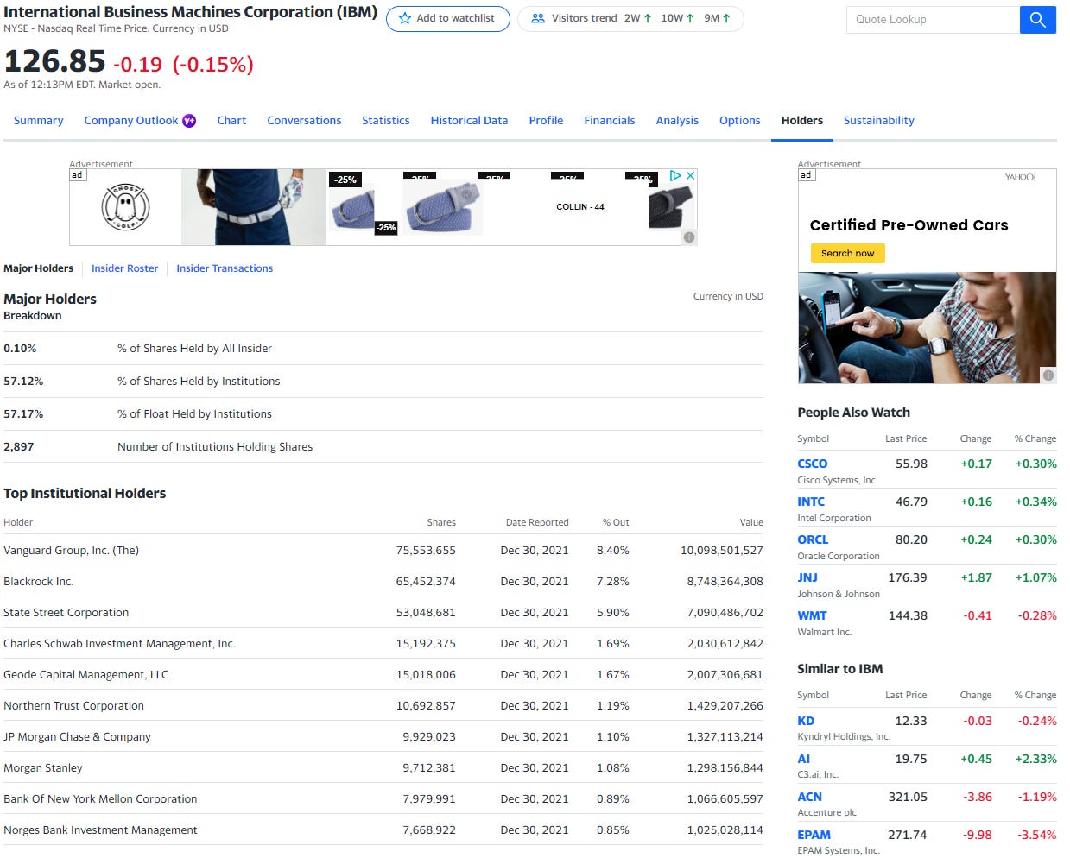Open the Options tab
Screen dimensions: 1070x858
click(739, 121)
